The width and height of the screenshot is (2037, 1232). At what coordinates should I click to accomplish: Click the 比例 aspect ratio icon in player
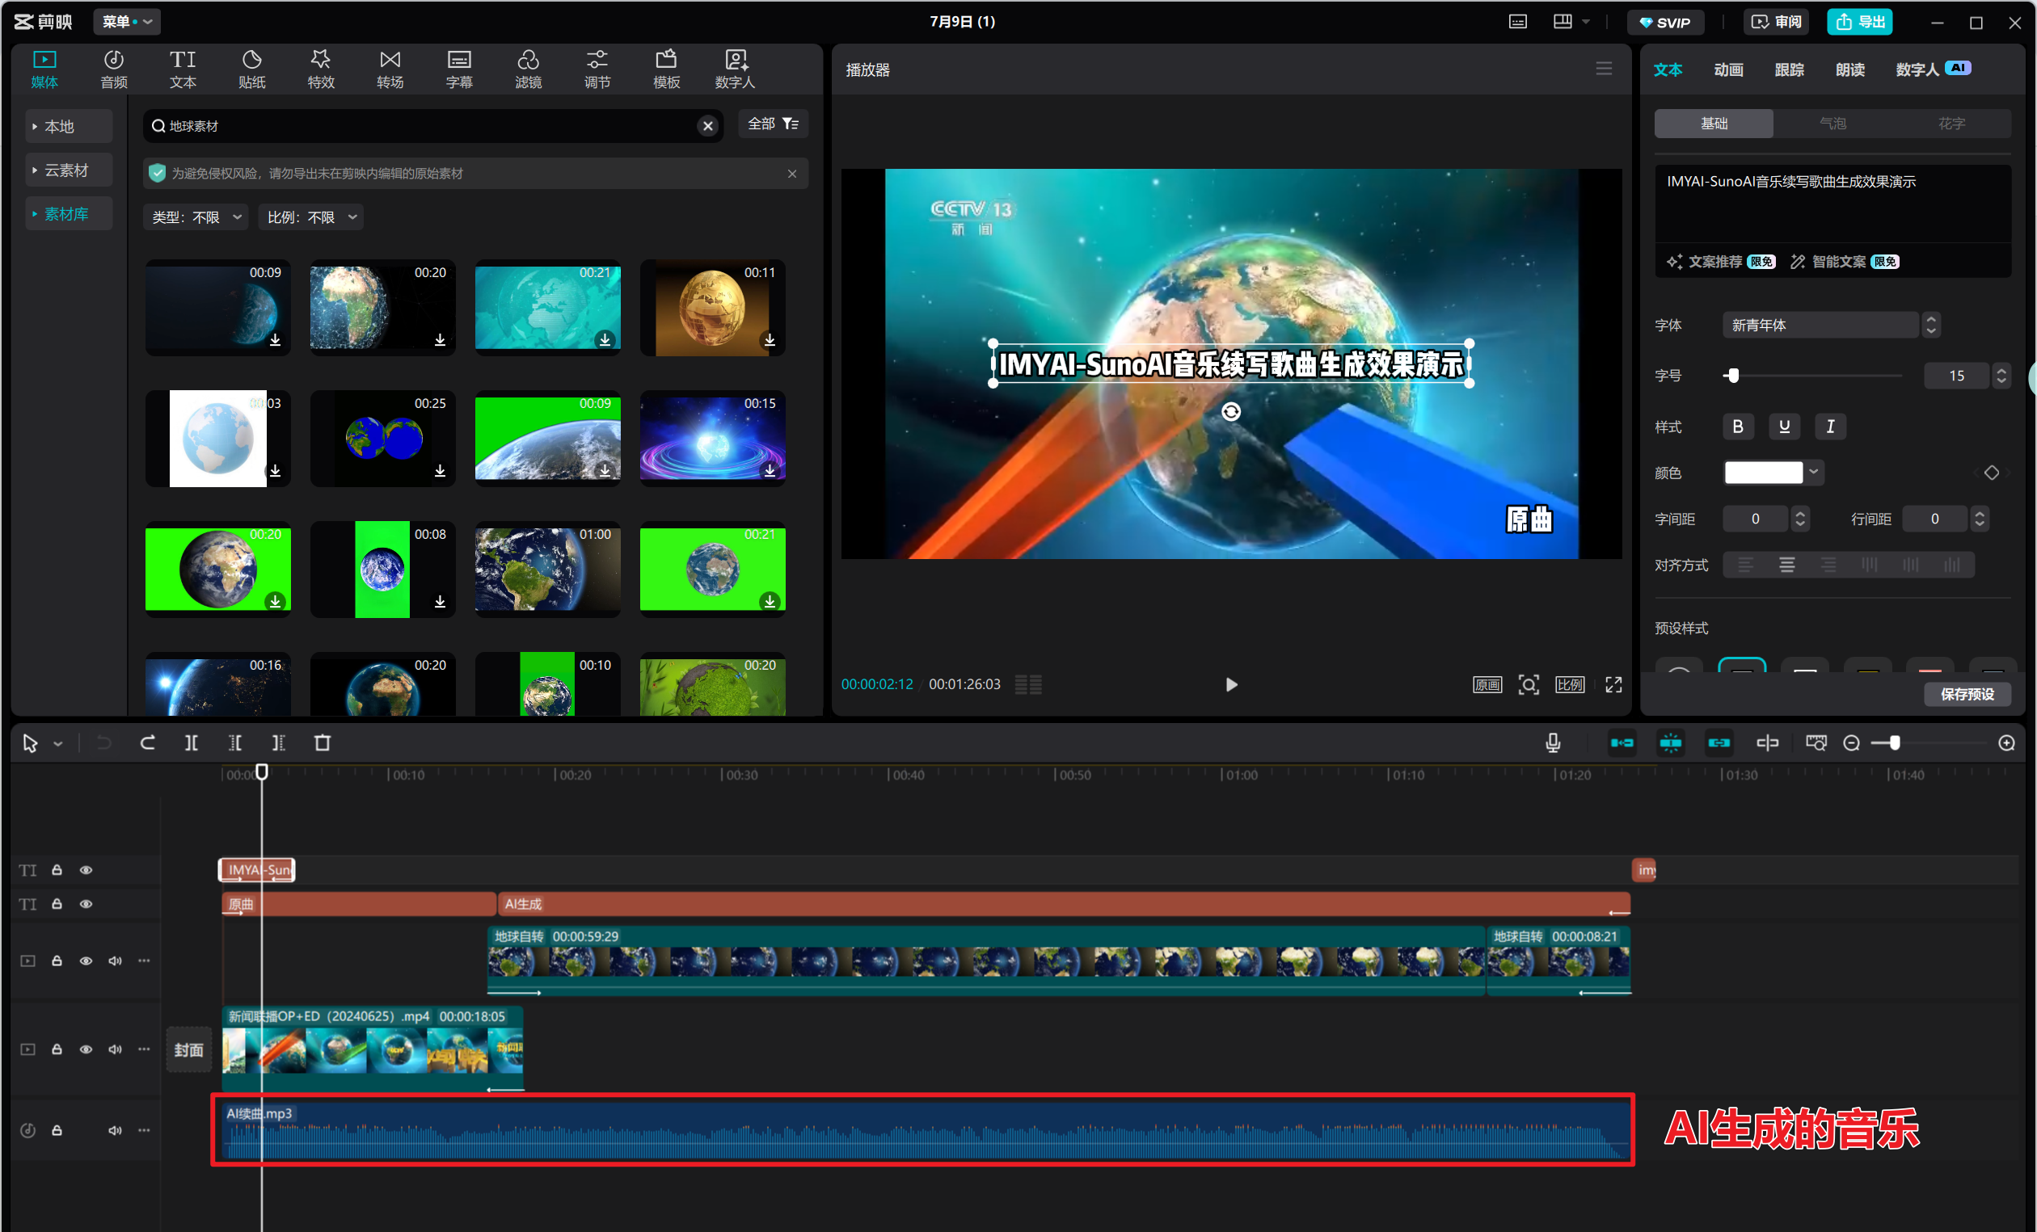(x=1569, y=684)
